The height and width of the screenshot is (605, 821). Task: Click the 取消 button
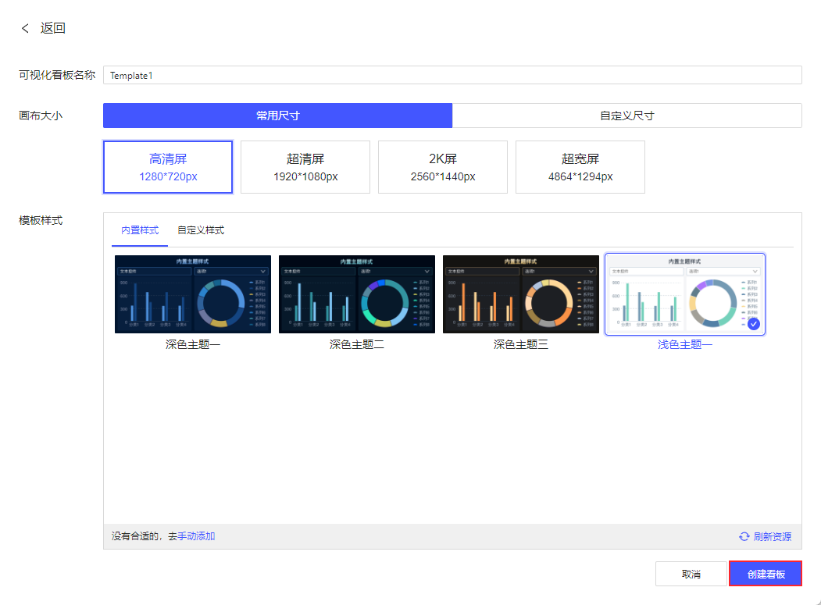point(691,573)
